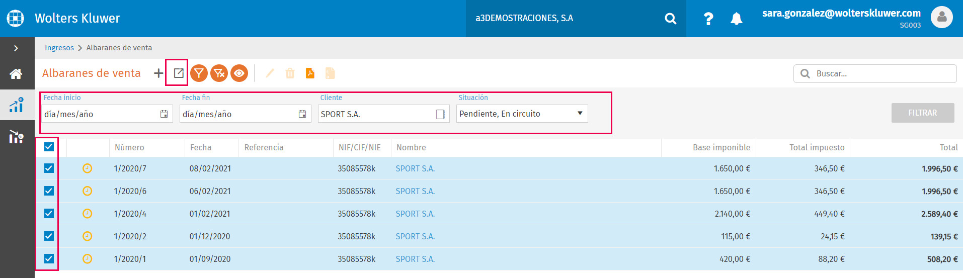Image resolution: width=963 pixels, height=278 pixels.
Task: Click the Fecha inicio date field
Action: coord(108,114)
